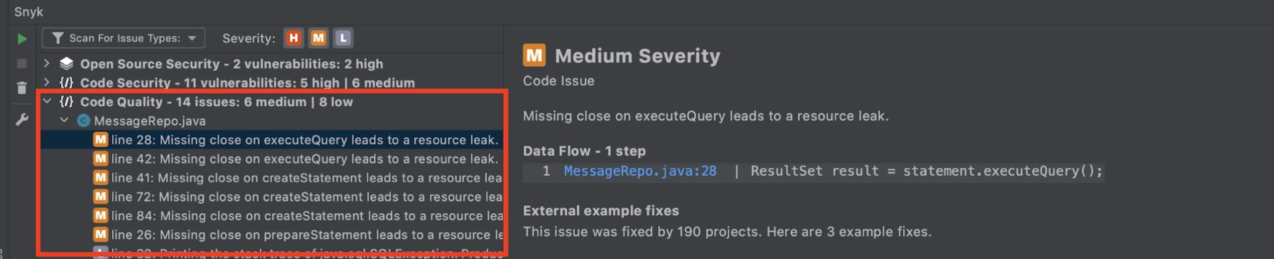Viewport: 1274px width, 259px height.
Task: Click the stop scan square icon
Action: (21, 64)
